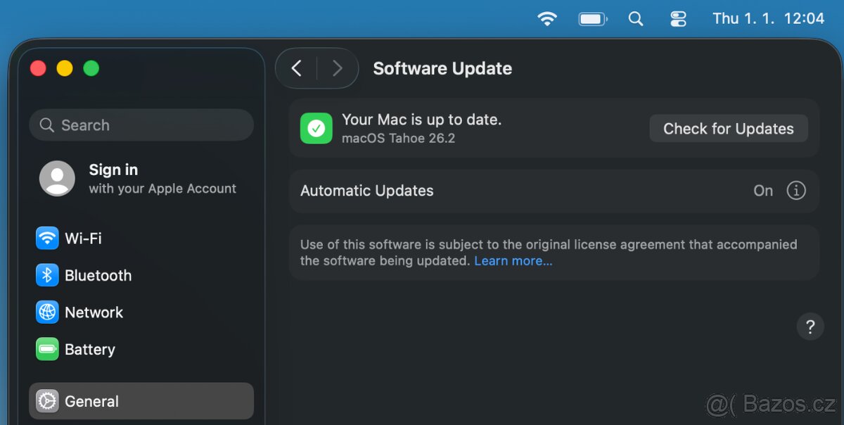Screen dimensions: 844x425
Task: Open Bluetooth settings from sidebar icon
Action: [47, 275]
